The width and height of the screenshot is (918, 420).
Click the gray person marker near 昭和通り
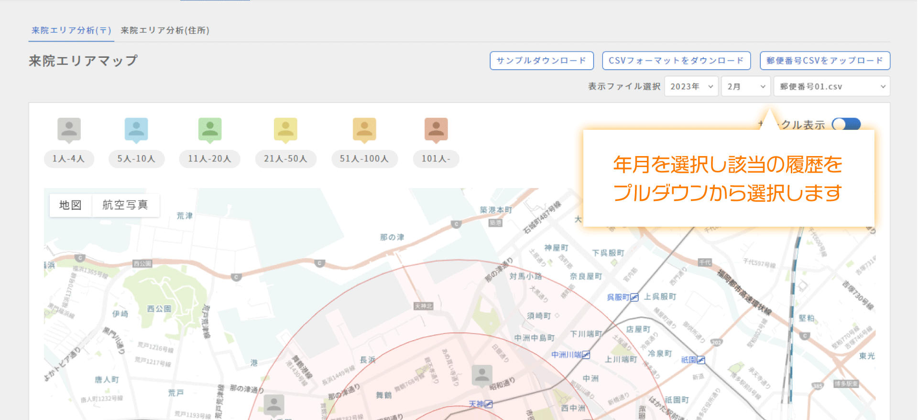tap(482, 376)
